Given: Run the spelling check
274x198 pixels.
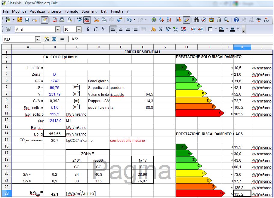Looking at the screenshot, I should click(x=79, y=20).
